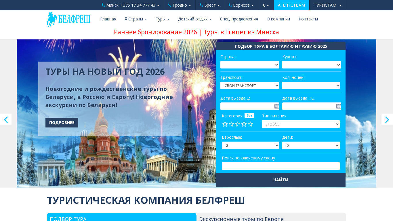Click the НАЙТИ search button
Image resolution: width=393 pixels, height=221 pixels.
pyautogui.click(x=281, y=180)
